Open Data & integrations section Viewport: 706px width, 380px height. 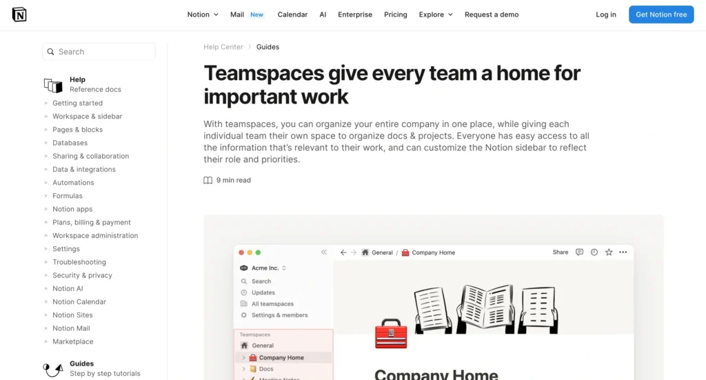click(x=83, y=169)
